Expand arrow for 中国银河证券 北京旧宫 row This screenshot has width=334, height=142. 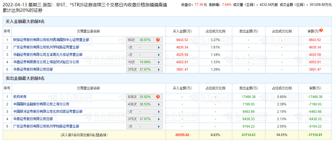[x=159, y=112]
